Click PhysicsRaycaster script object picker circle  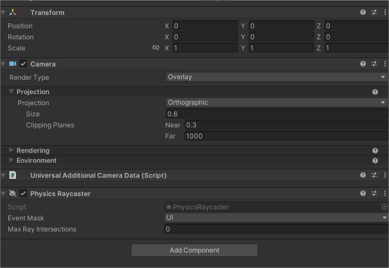(x=384, y=207)
